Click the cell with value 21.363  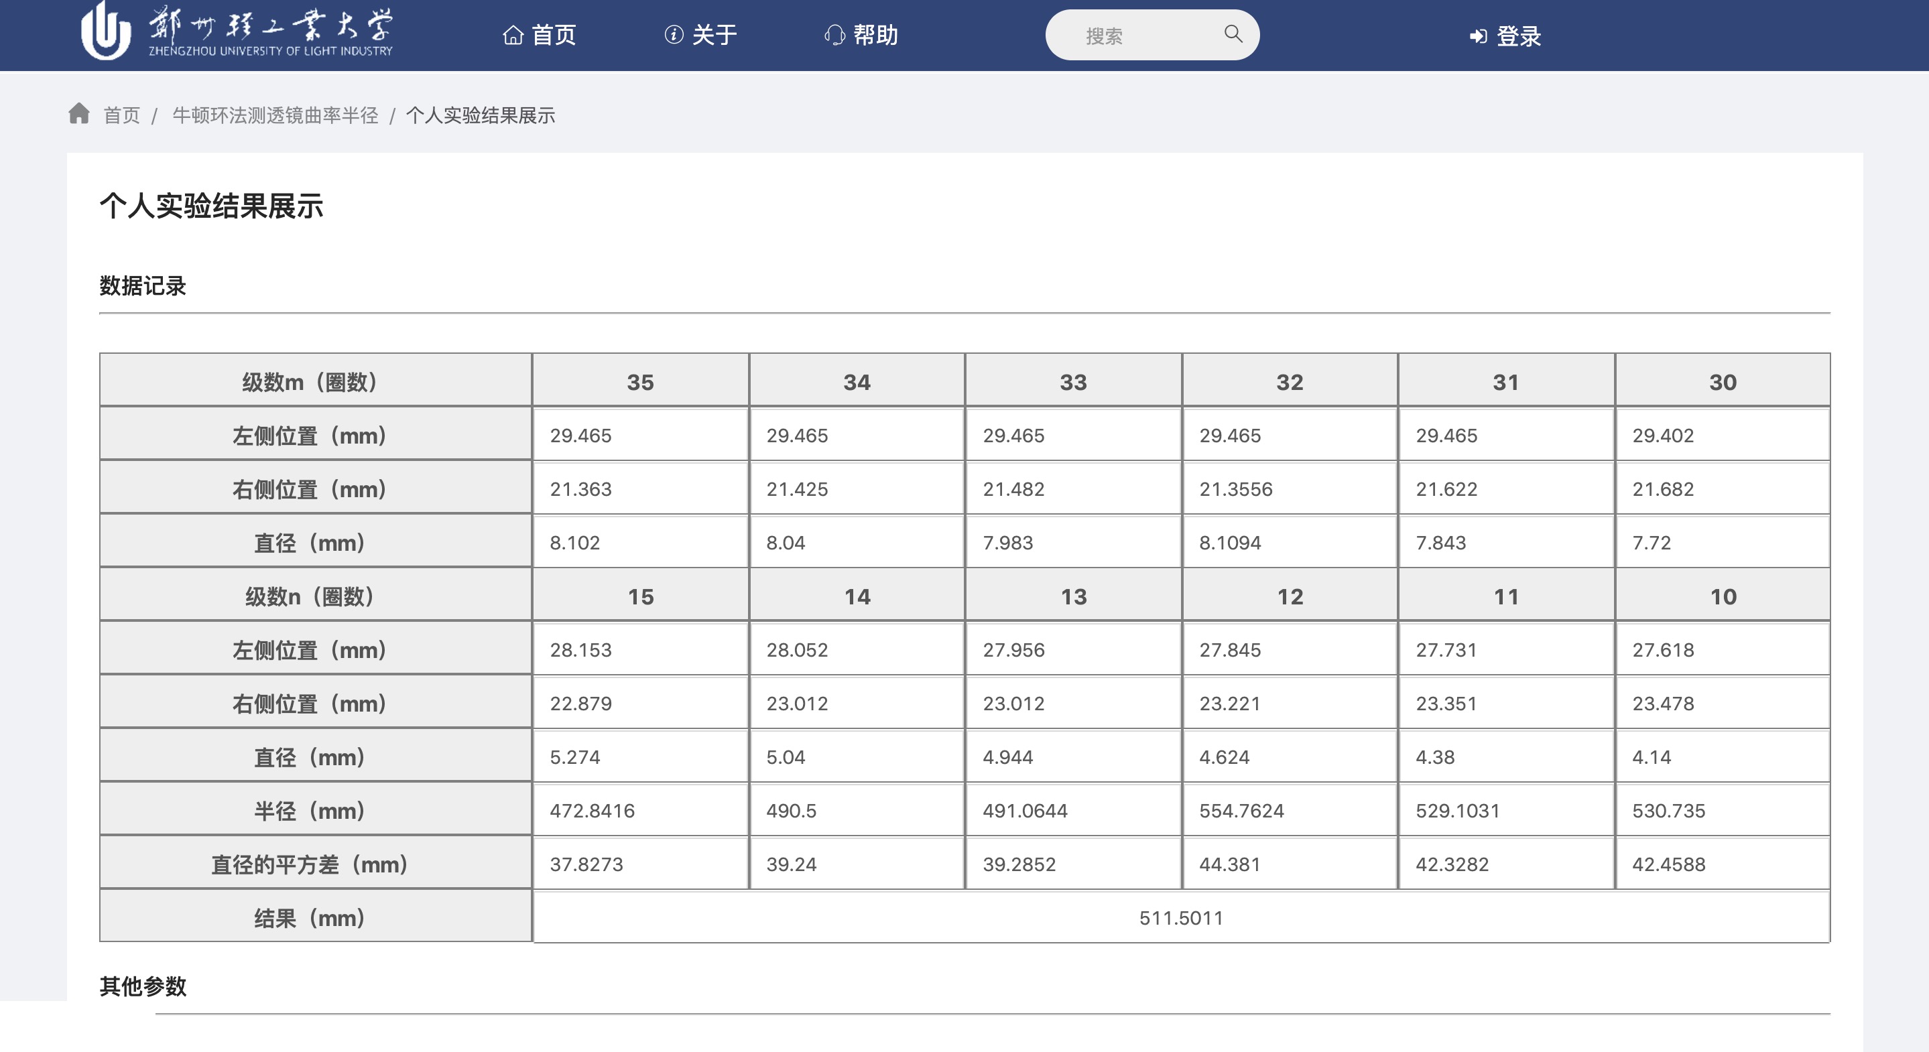pos(640,487)
